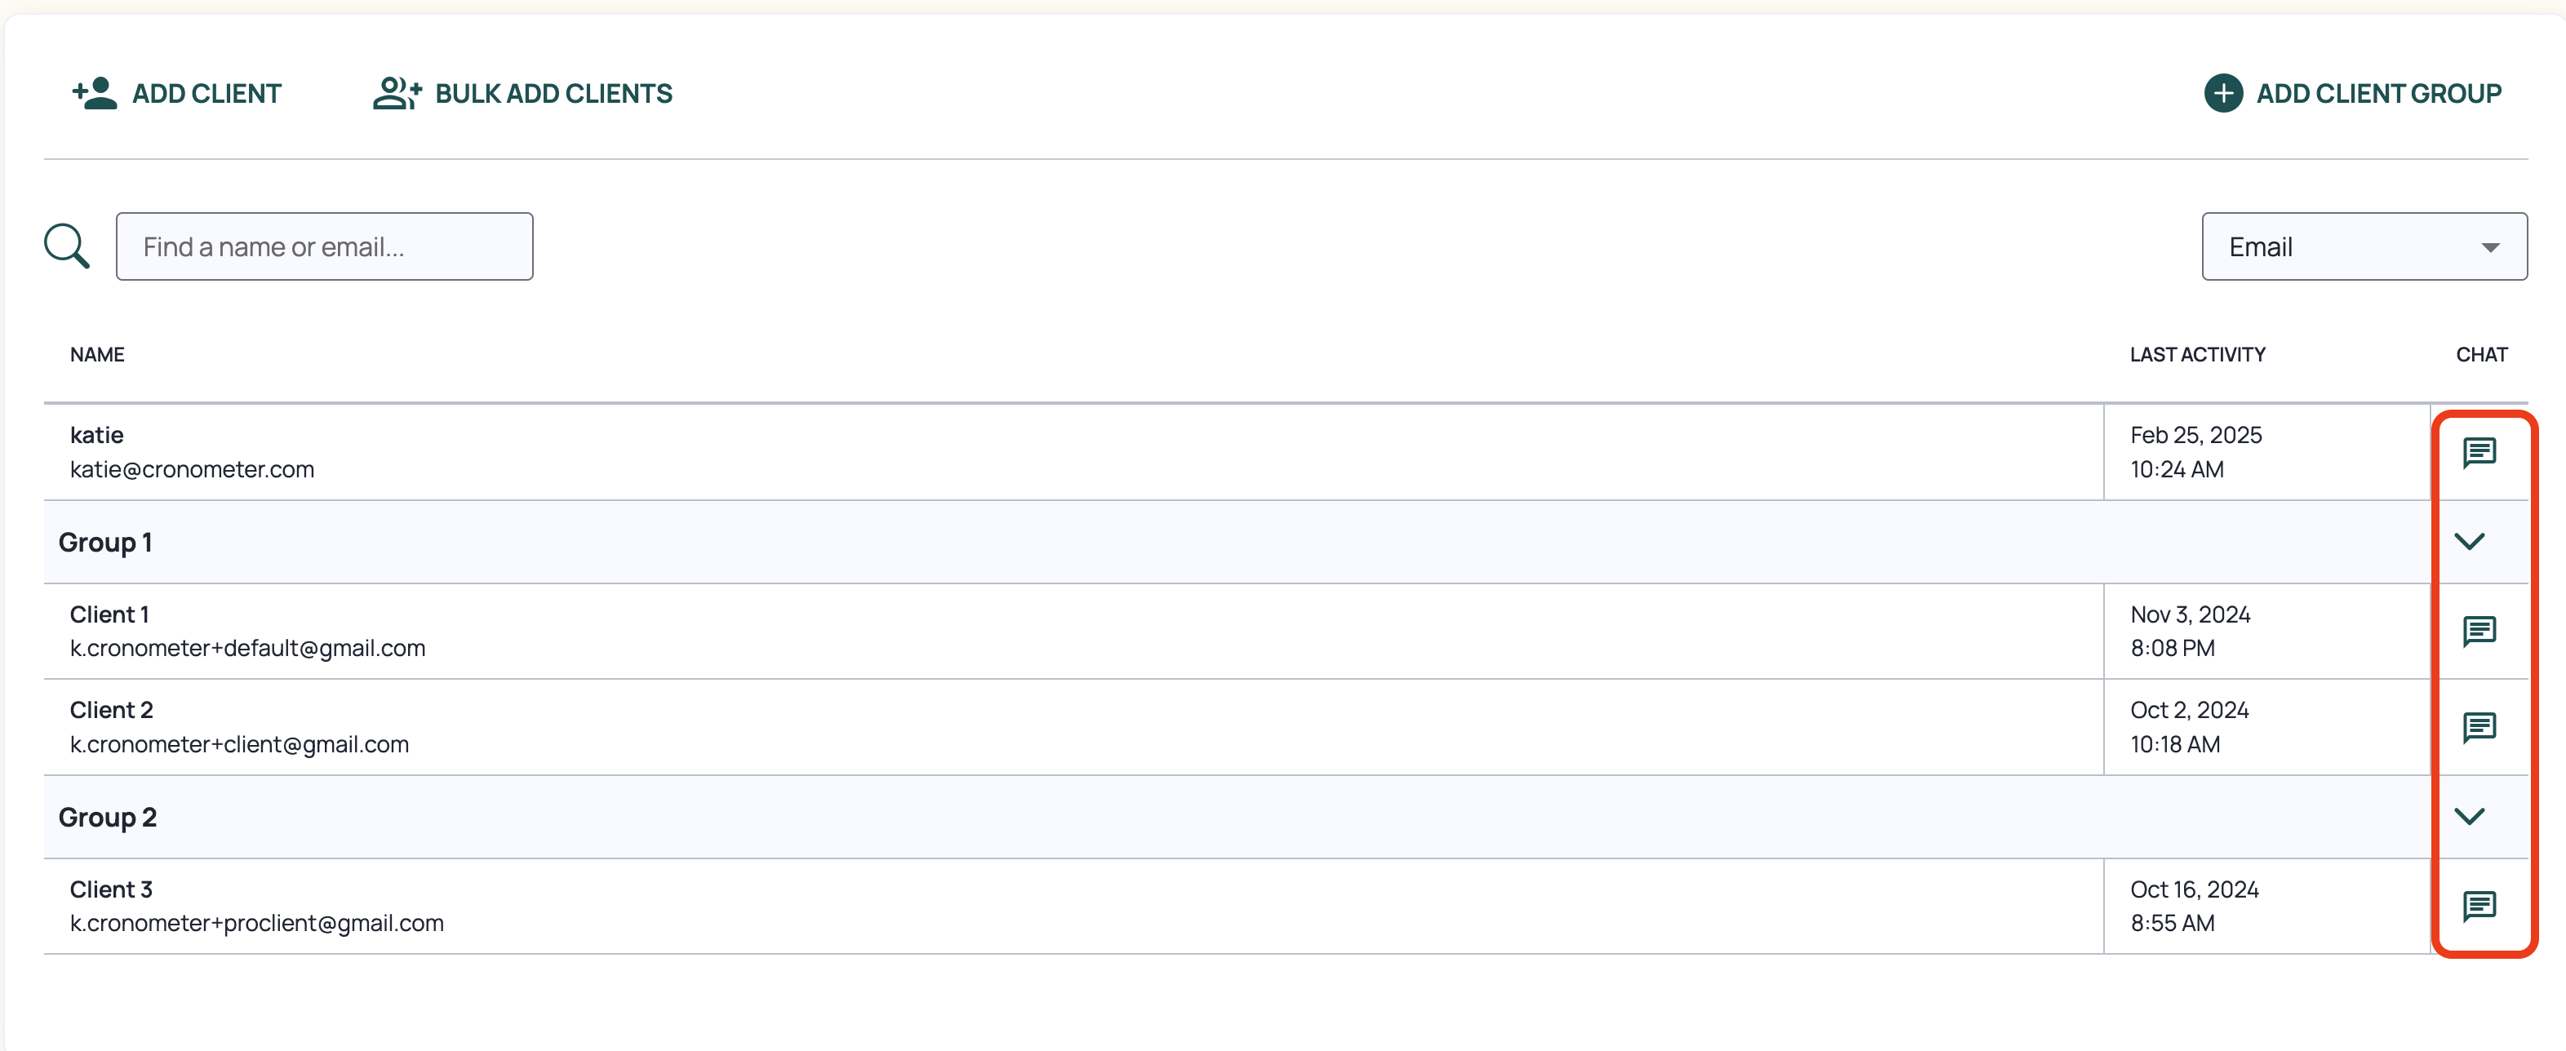
Task: Select the katie client row
Action: 1072,452
